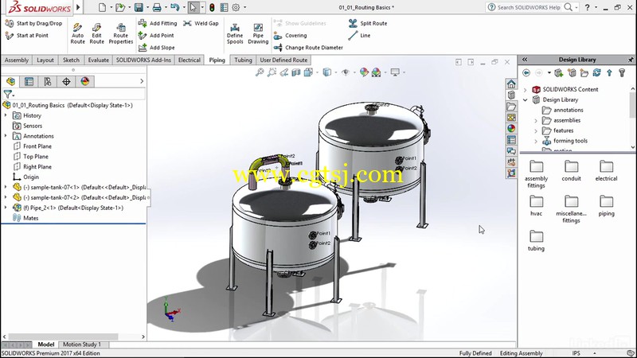Select the Line sketch tool
637x358 pixels.
point(360,35)
